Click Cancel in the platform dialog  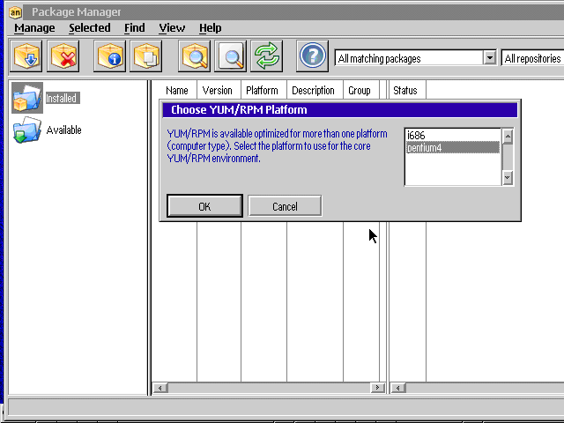point(285,206)
